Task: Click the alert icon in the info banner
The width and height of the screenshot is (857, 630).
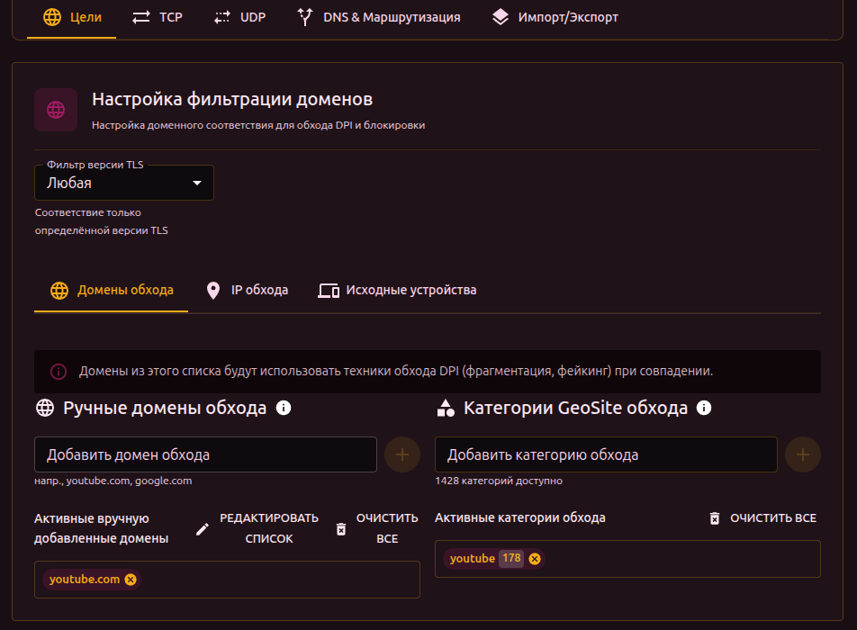Action: click(59, 371)
